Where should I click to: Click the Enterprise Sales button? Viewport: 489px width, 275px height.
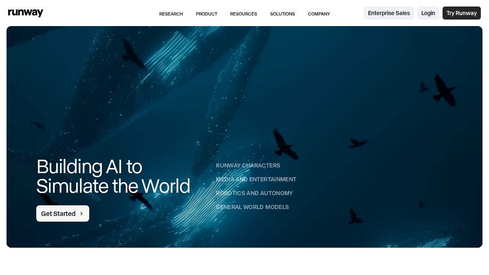pos(389,13)
